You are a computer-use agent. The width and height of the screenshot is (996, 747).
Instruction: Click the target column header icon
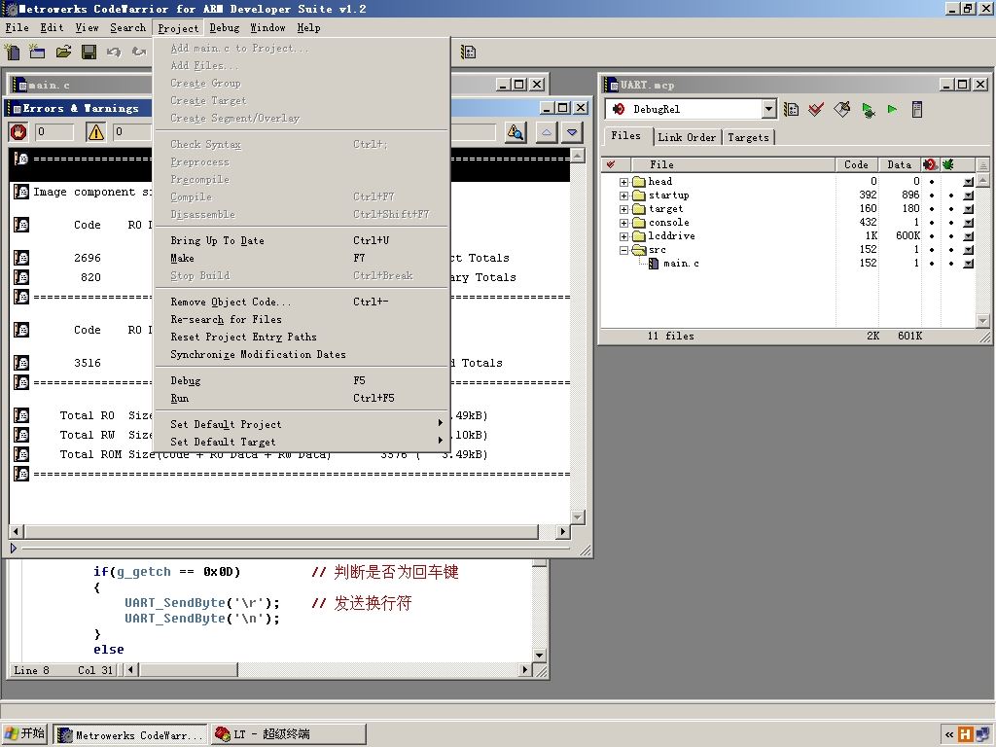[x=930, y=164]
